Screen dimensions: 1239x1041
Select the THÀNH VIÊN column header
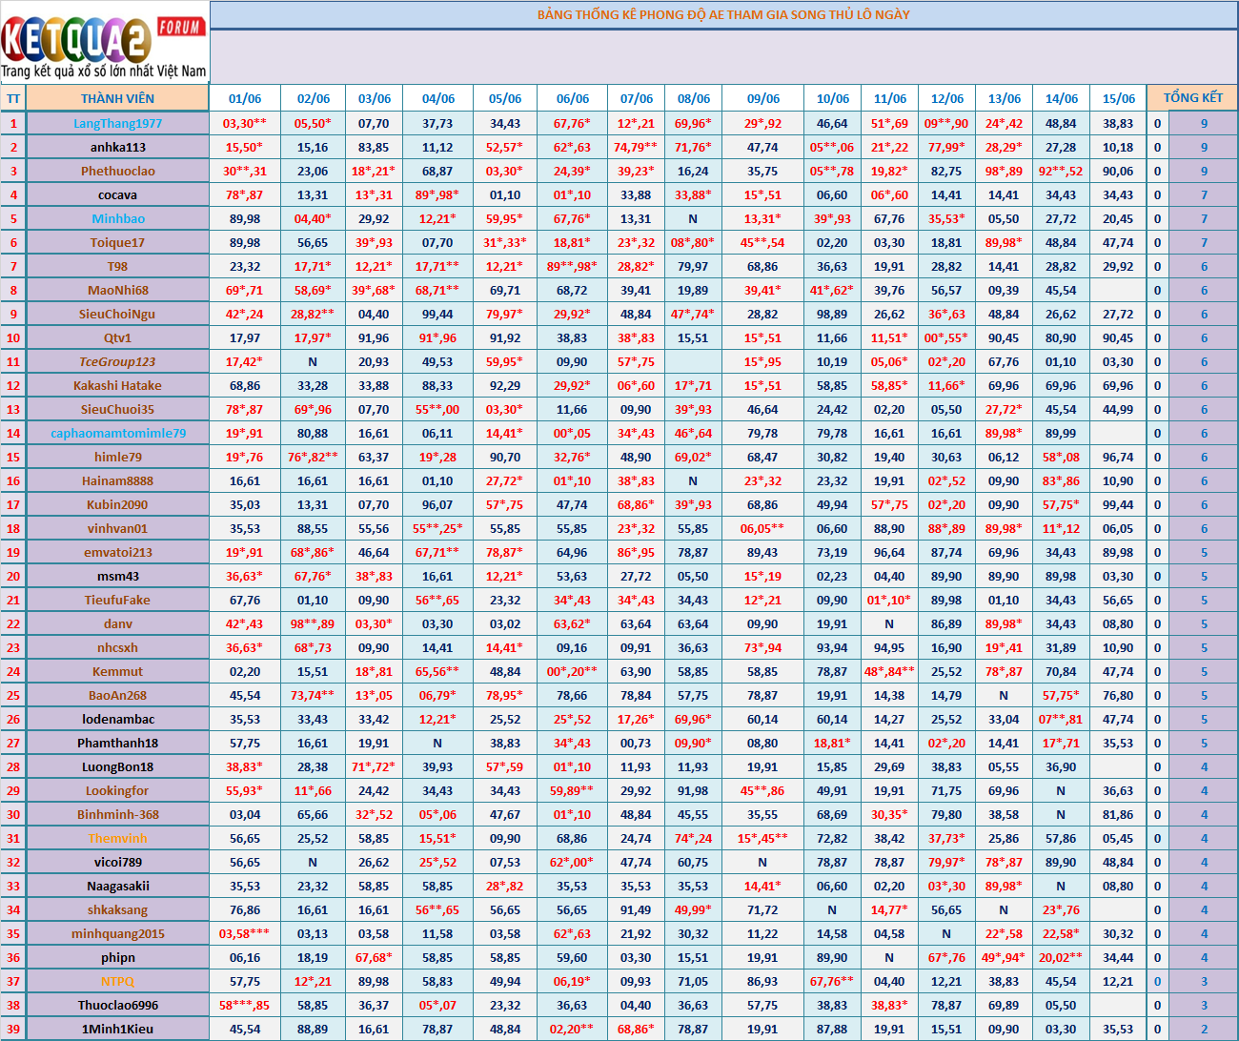point(117,98)
